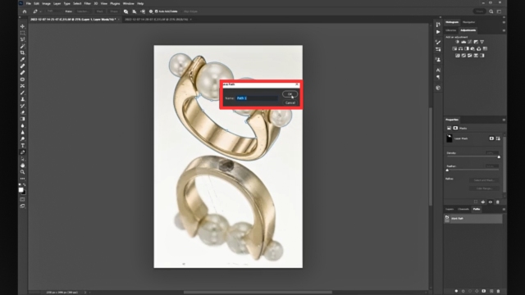Delete the mask with Properties trash icon
The image size is (525, 295).
(498, 202)
